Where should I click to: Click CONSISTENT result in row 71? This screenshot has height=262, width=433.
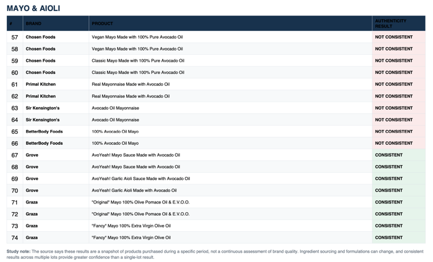click(388, 202)
